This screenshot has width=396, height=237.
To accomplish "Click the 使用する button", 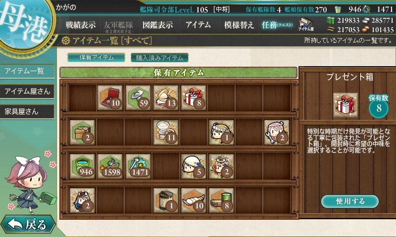I will pos(350,201).
